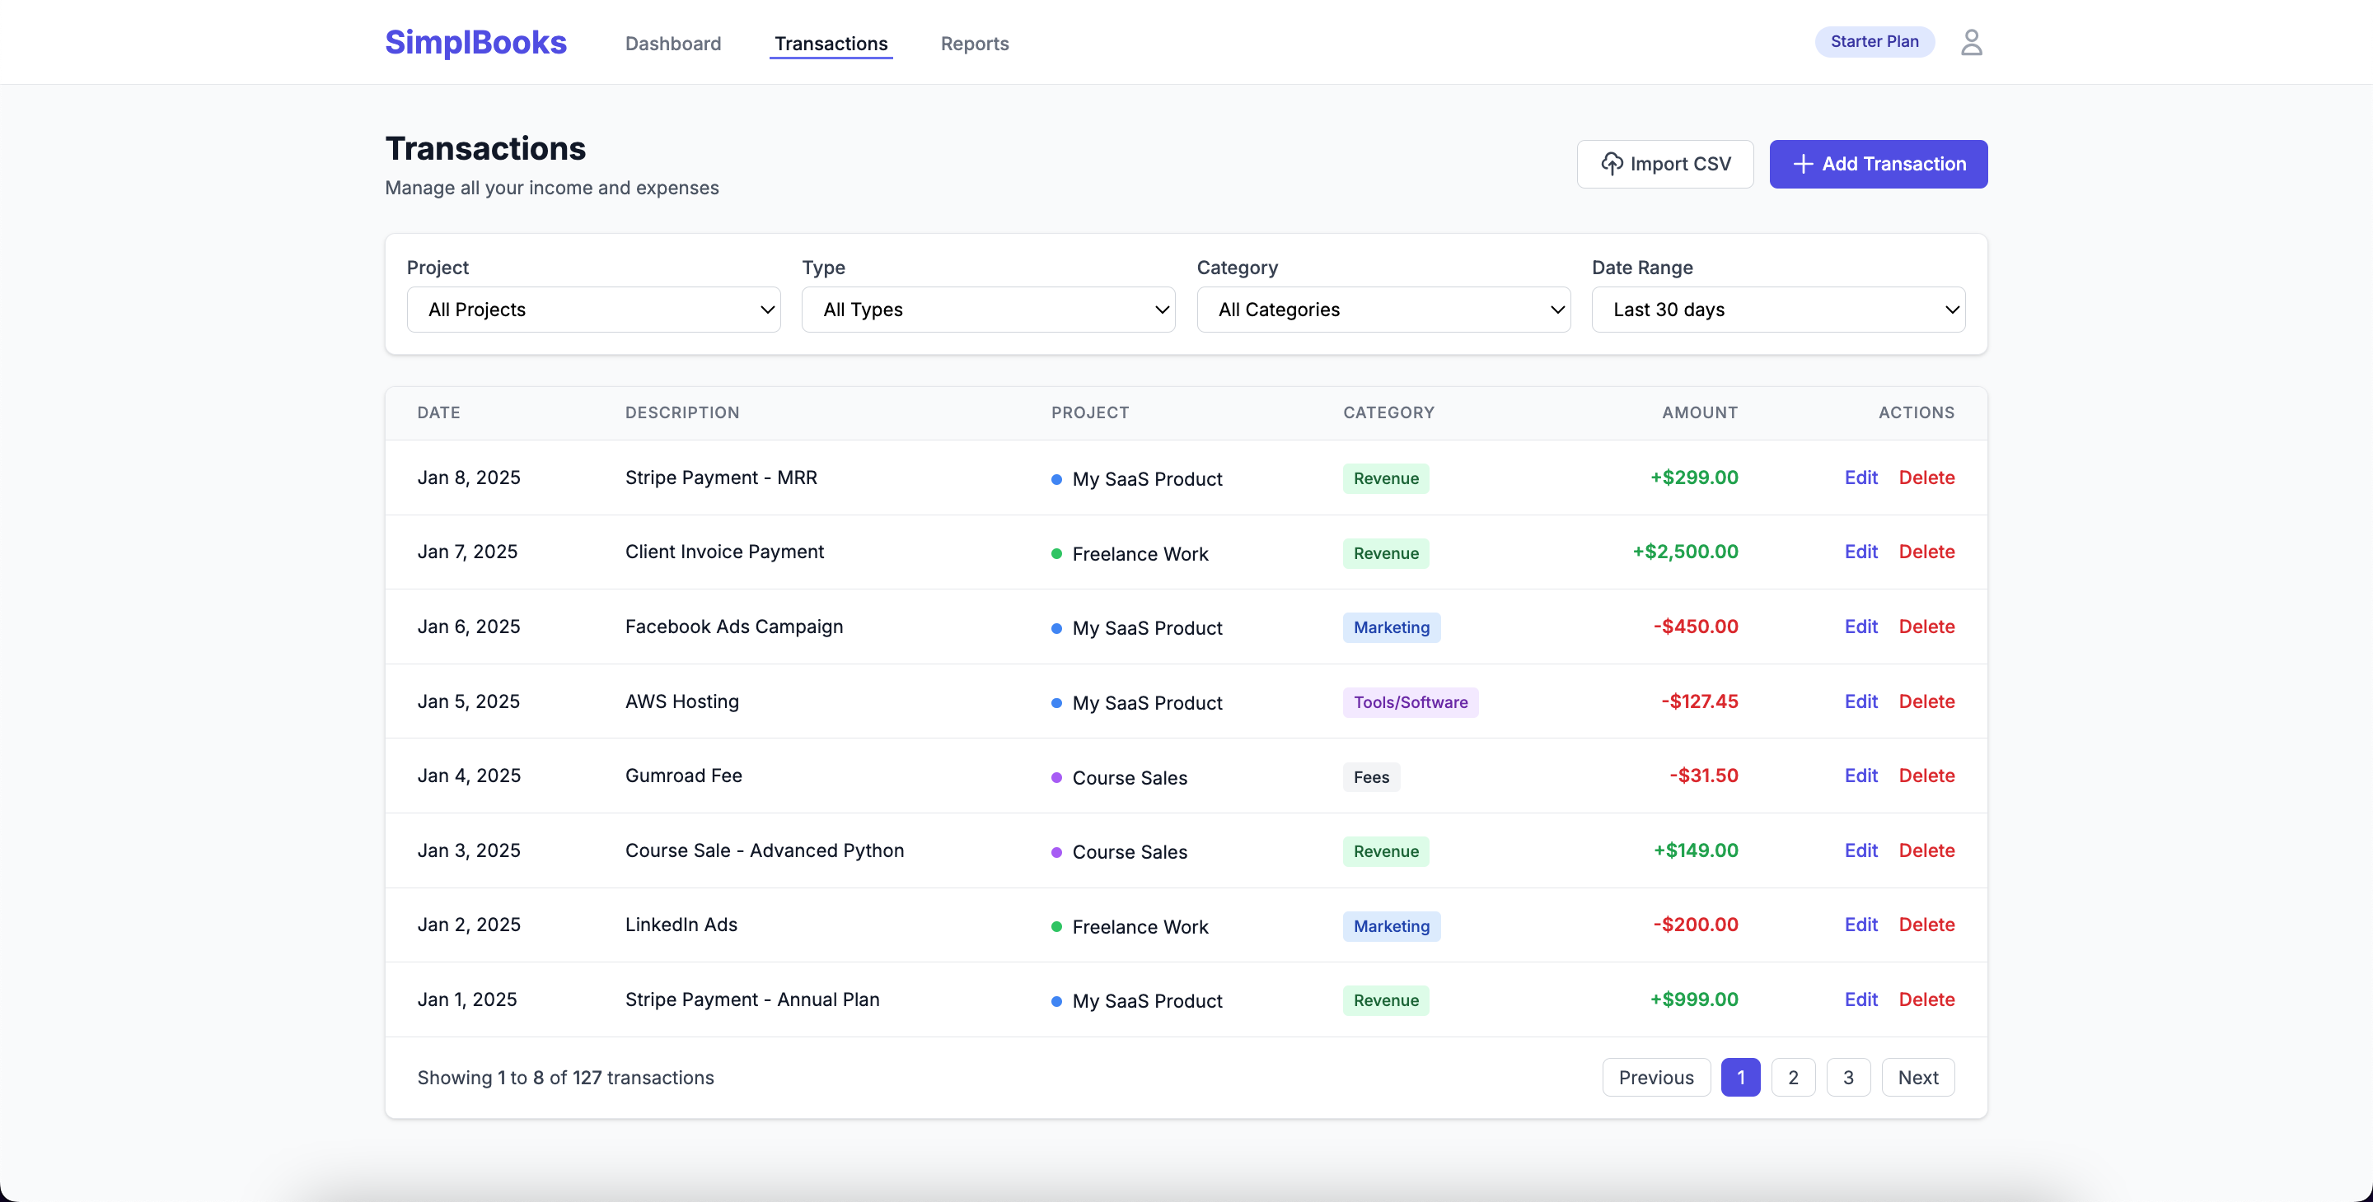Click the Starter Plan badge
The height and width of the screenshot is (1202, 2373).
coord(1874,41)
